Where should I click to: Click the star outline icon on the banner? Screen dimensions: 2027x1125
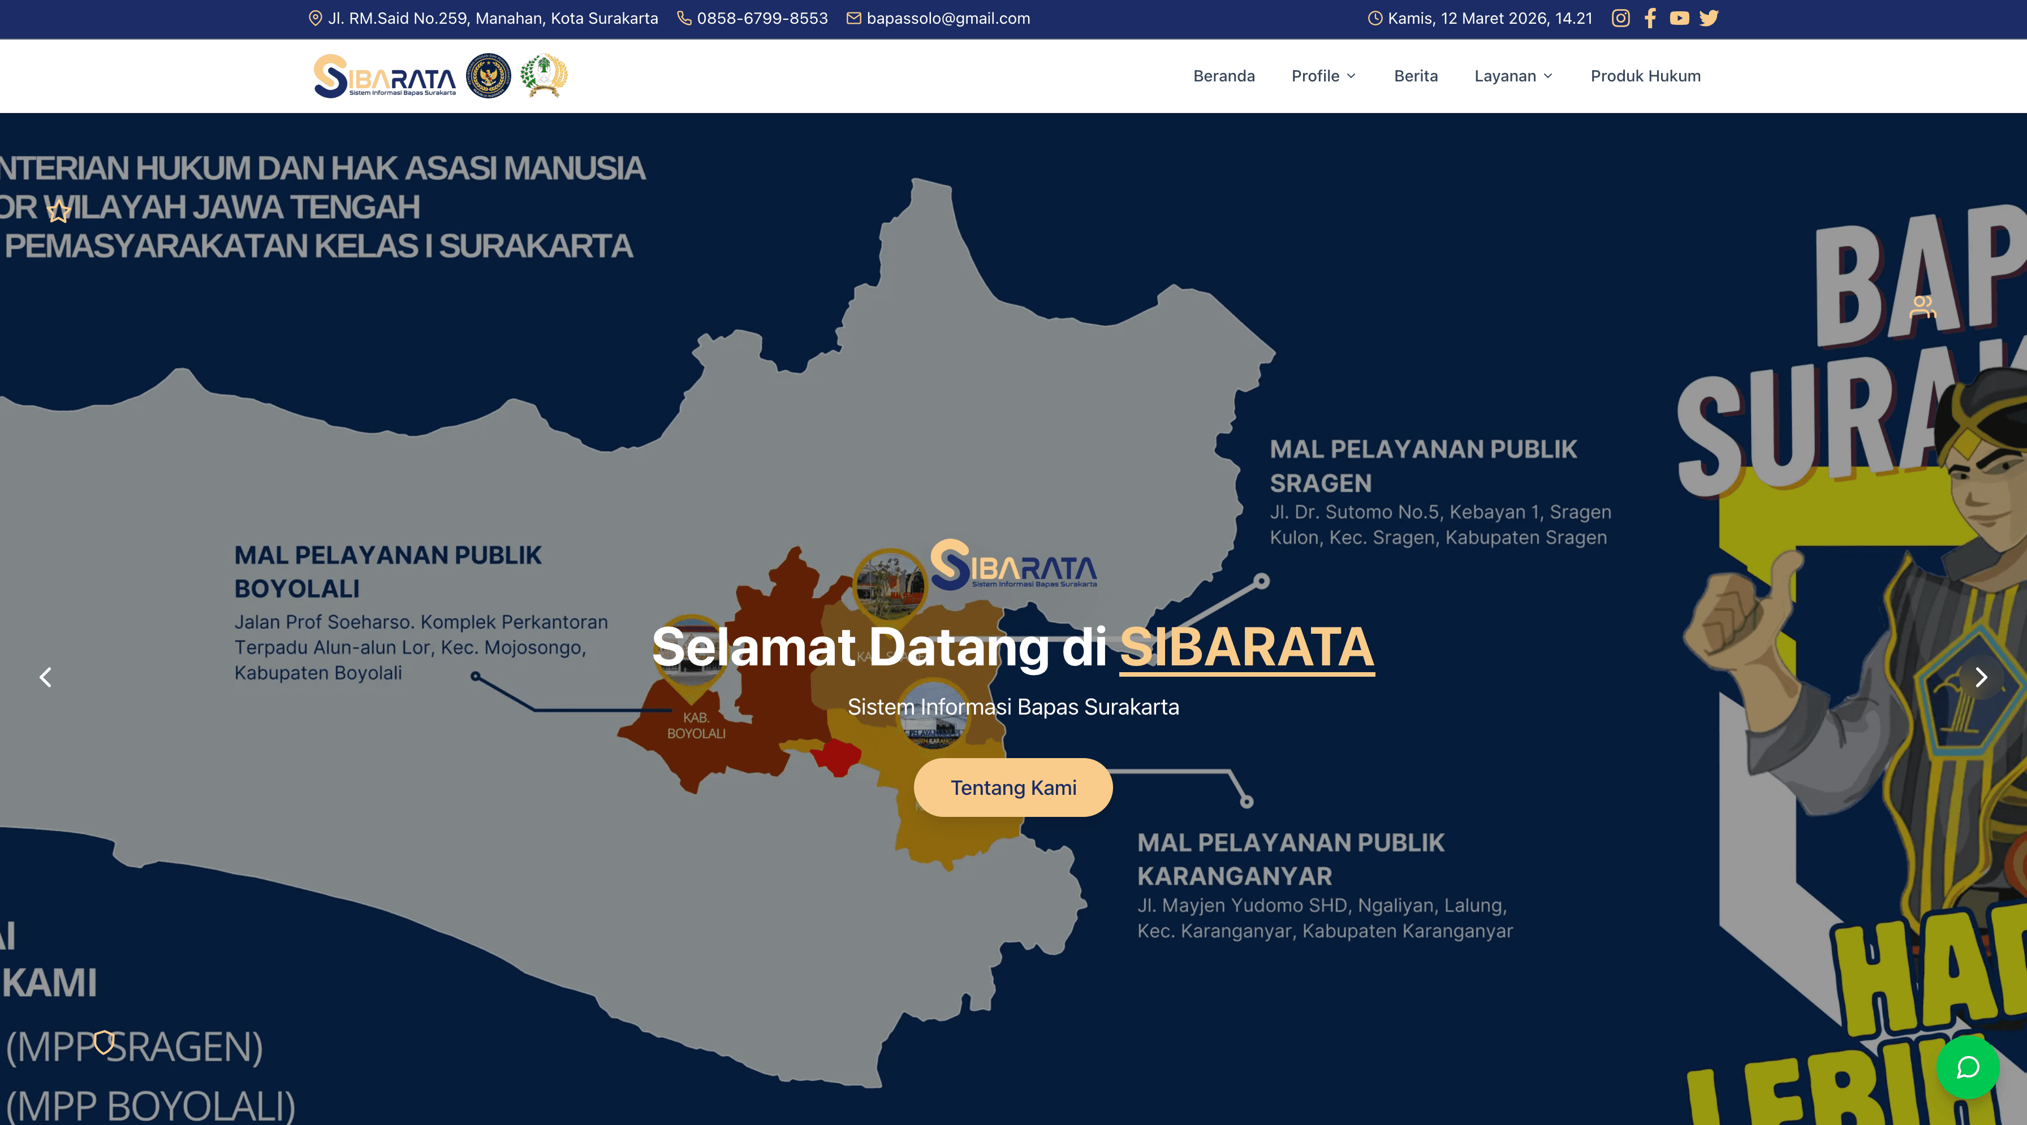58,211
